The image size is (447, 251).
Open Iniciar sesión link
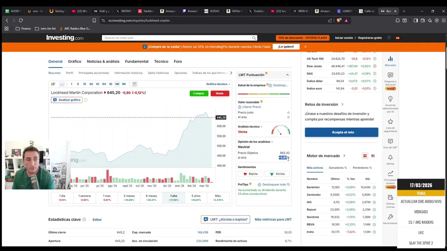(x=344, y=38)
